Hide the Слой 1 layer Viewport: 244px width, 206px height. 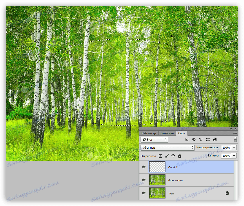pos(144,167)
